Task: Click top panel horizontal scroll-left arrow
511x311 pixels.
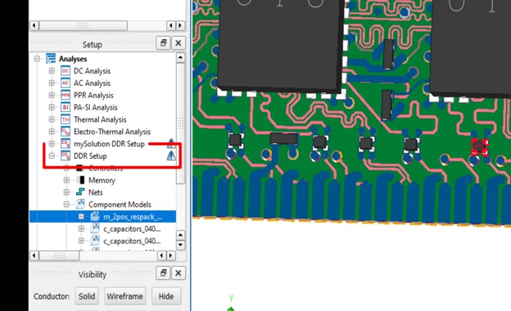Action: pos(34,25)
